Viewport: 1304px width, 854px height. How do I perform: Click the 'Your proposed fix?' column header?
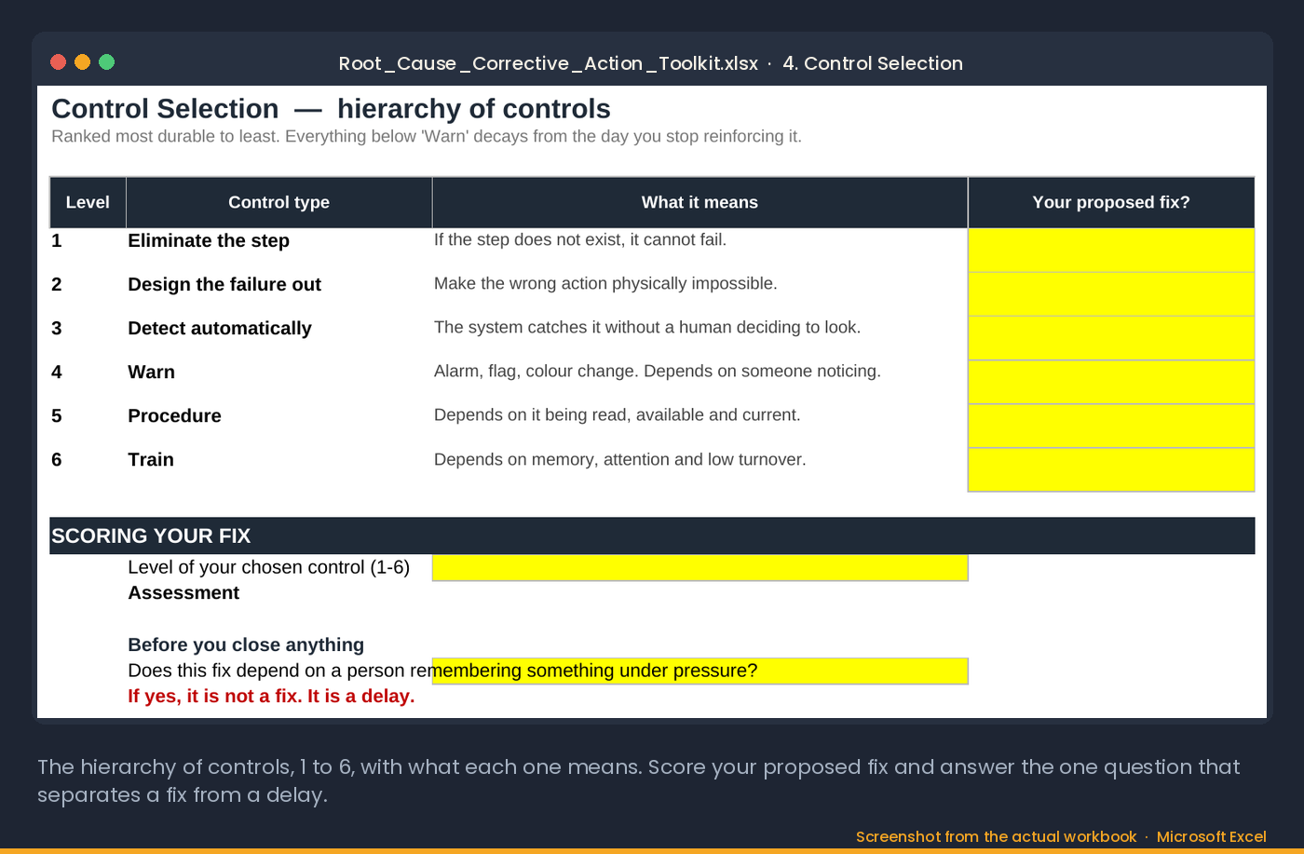pyautogui.click(x=1111, y=202)
